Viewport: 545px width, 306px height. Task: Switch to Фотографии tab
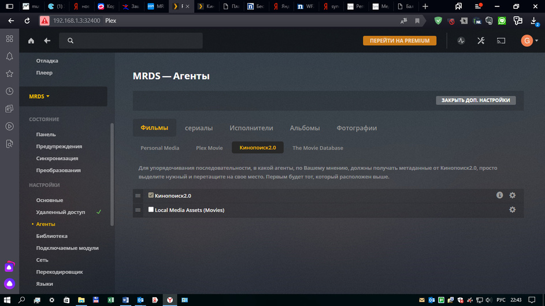tap(356, 128)
